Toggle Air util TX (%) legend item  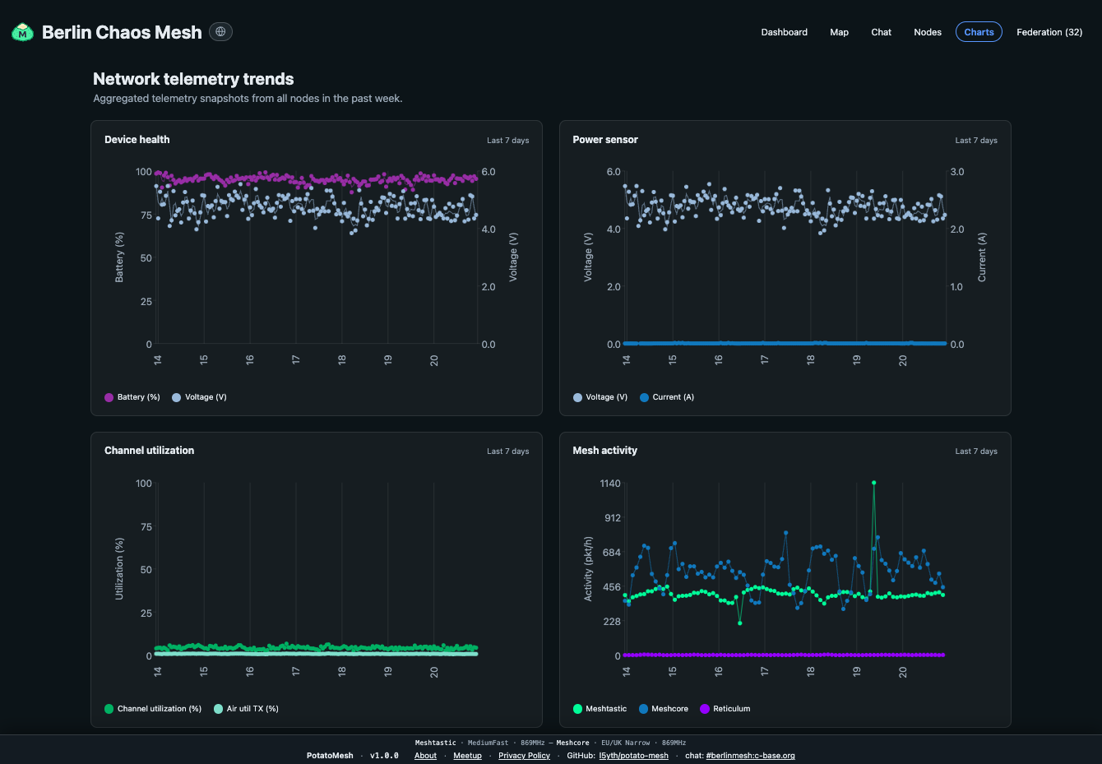click(x=246, y=709)
